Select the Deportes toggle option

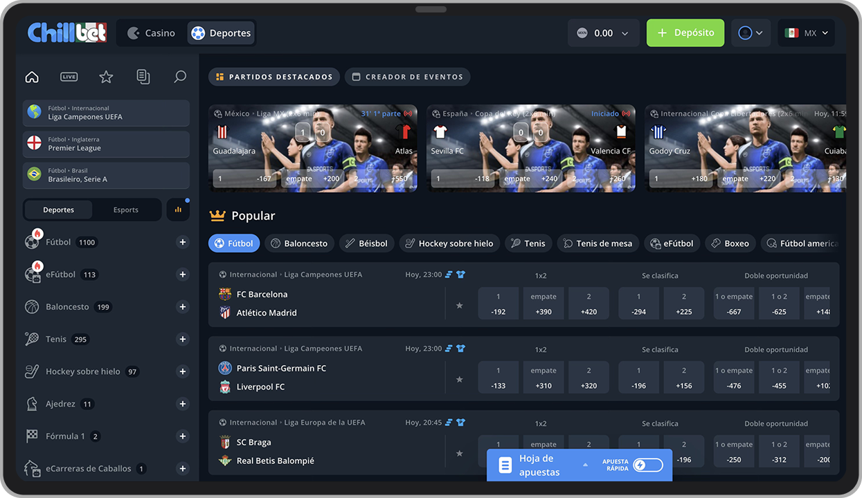[58, 210]
